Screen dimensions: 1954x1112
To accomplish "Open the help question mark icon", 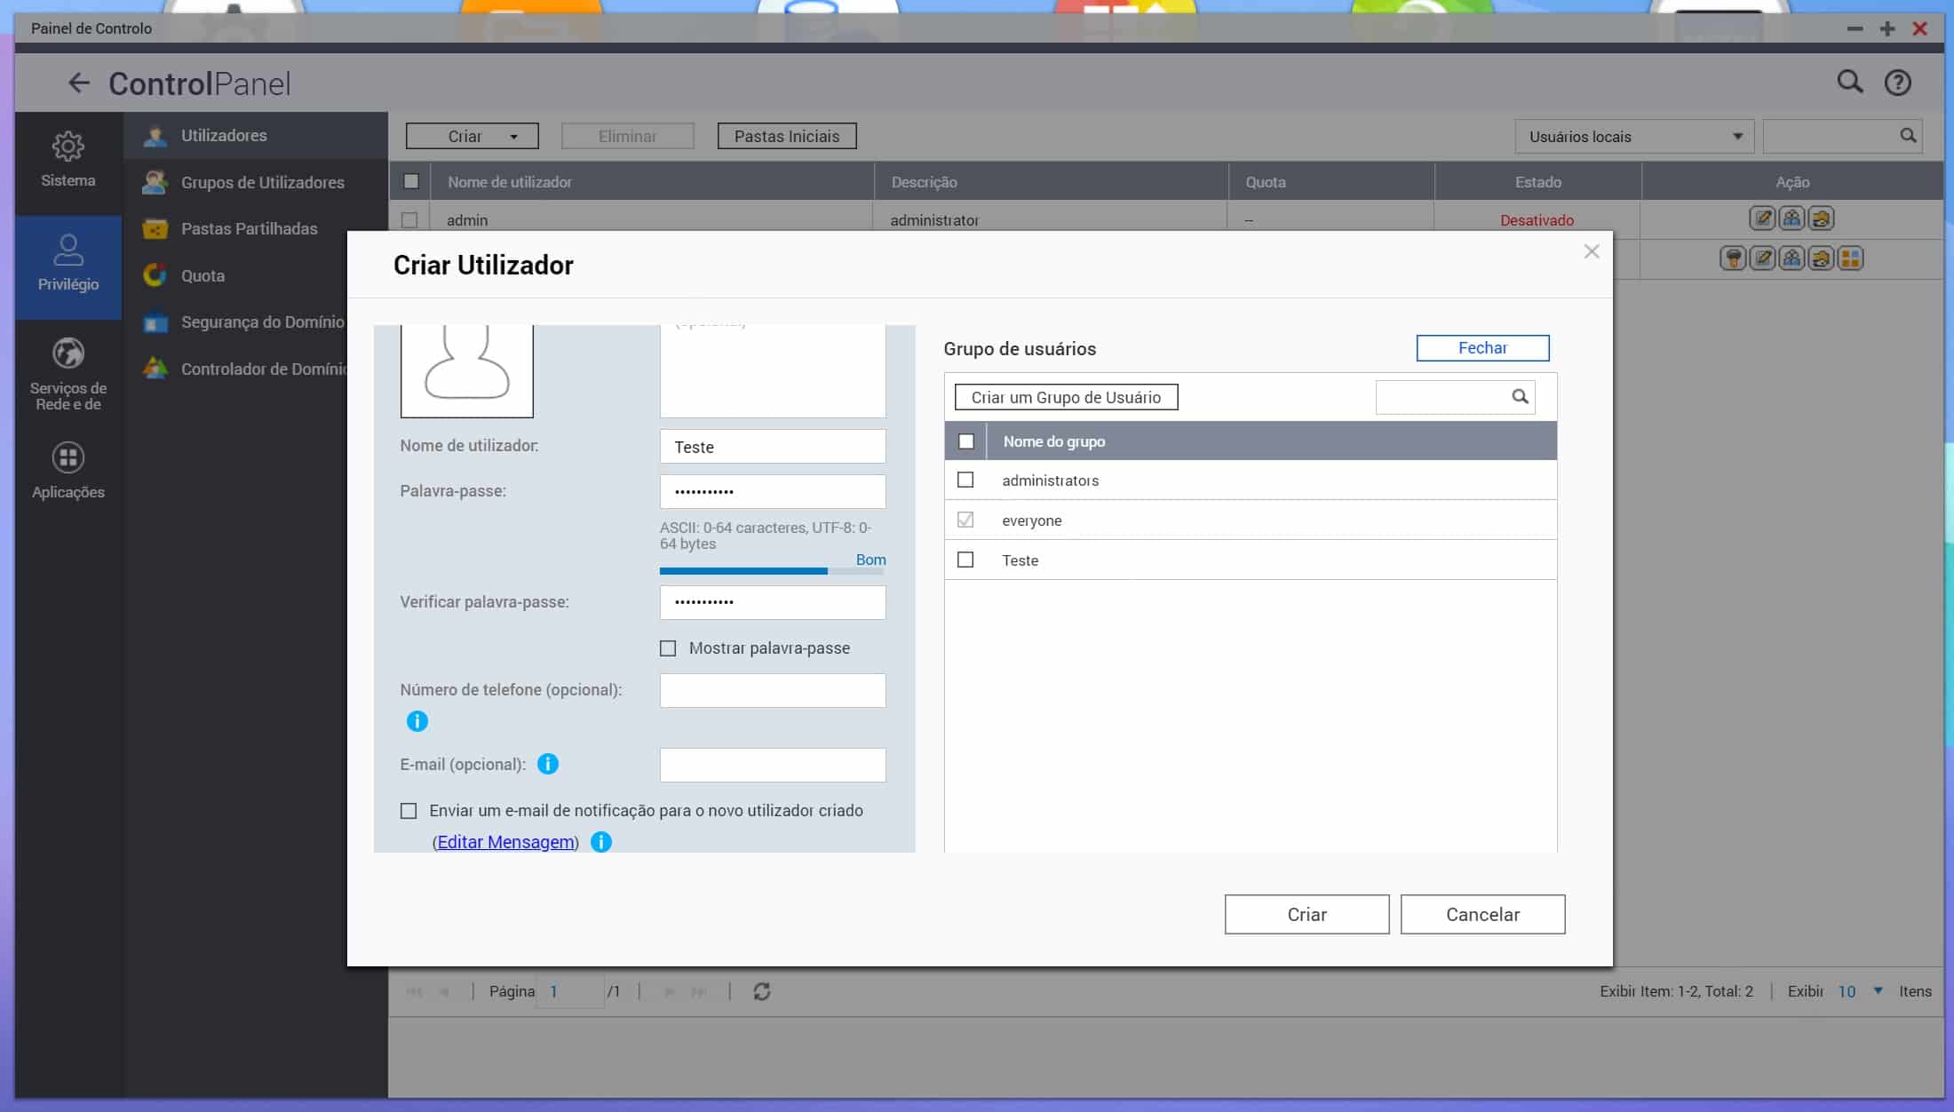I will click(1897, 83).
